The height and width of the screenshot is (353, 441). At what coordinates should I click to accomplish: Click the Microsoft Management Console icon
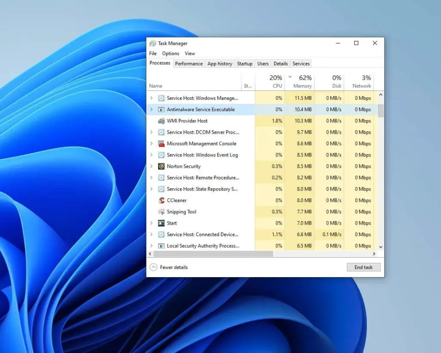161,144
